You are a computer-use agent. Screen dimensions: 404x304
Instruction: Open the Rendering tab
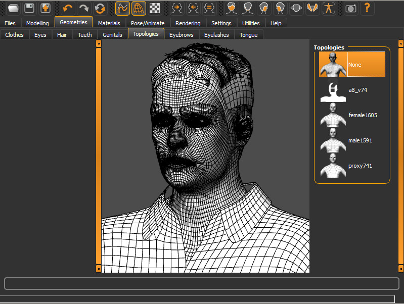pos(188,23)
